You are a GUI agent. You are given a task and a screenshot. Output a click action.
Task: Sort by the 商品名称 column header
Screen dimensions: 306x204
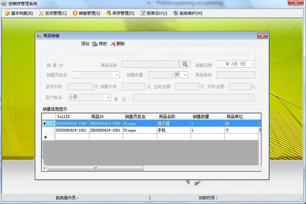pos(174,117)
